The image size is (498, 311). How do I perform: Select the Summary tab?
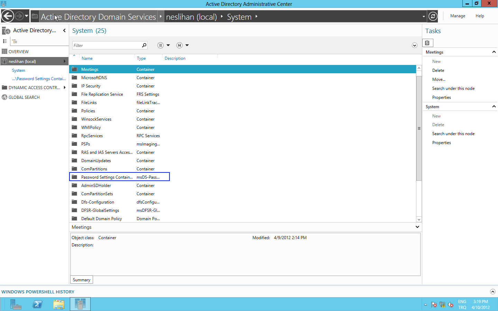(82, 280)
